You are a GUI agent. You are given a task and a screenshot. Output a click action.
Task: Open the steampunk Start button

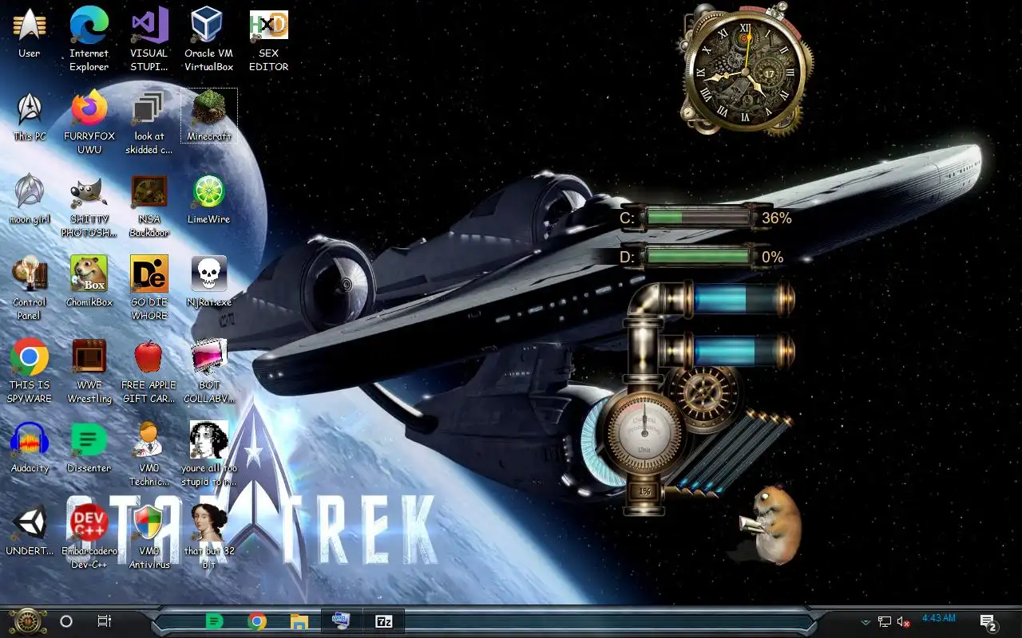point(27,620)
